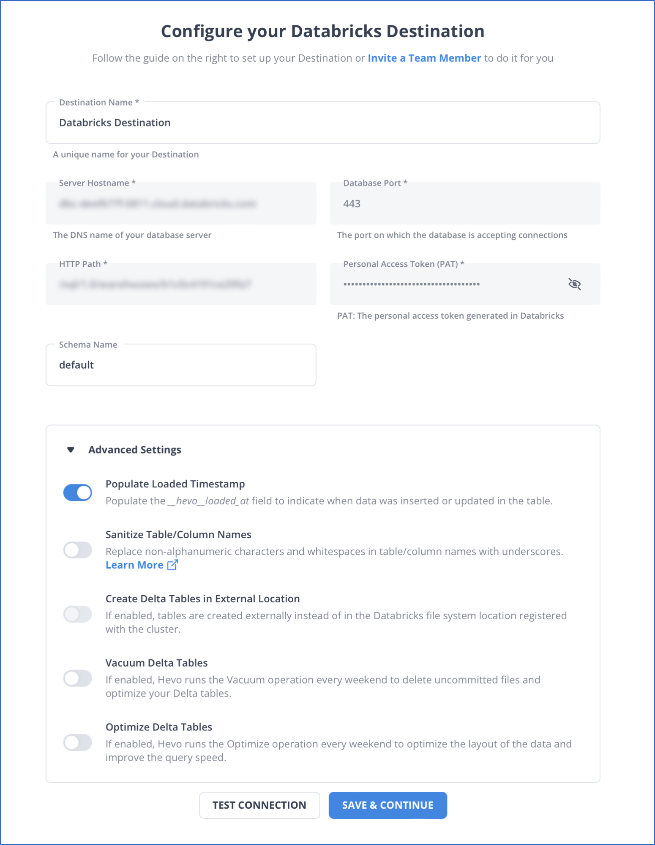Open Learn More external link icon

pyautogui.click(x=172, y=565)
